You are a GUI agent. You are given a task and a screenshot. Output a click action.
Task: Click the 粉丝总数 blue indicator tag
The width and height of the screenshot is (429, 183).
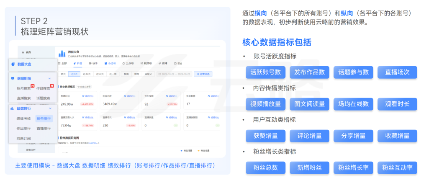click(x=265, y=168)
